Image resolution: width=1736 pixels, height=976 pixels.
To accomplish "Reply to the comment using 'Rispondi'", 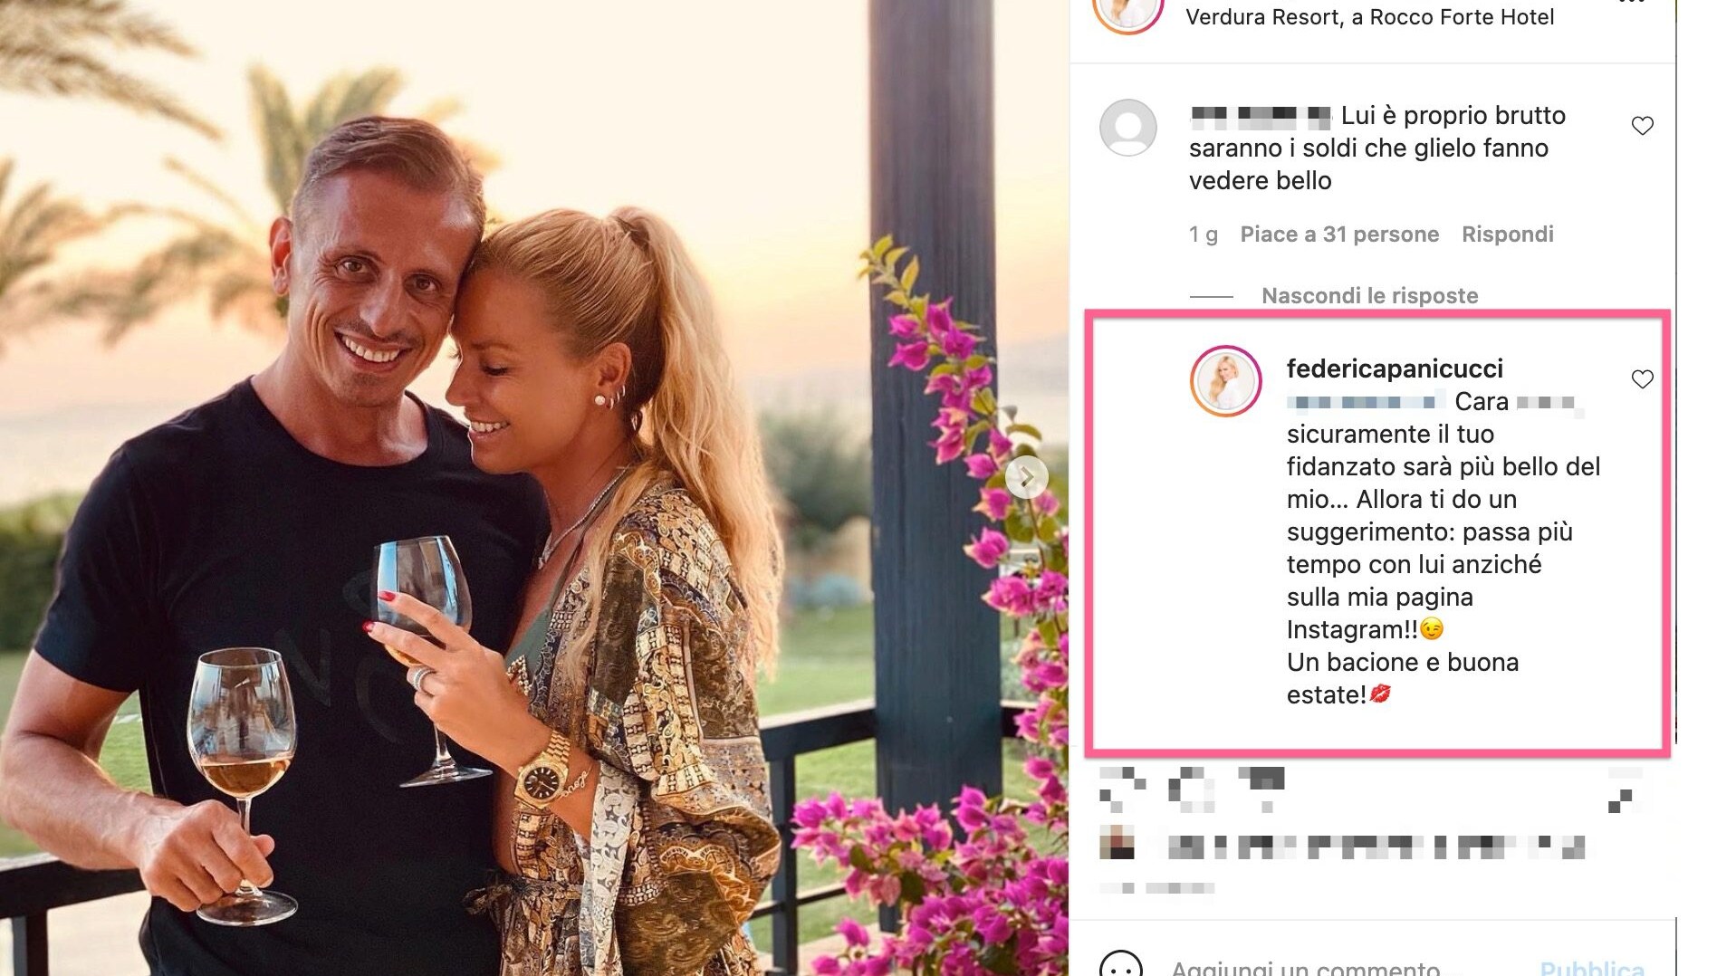I will (1508, 234).
